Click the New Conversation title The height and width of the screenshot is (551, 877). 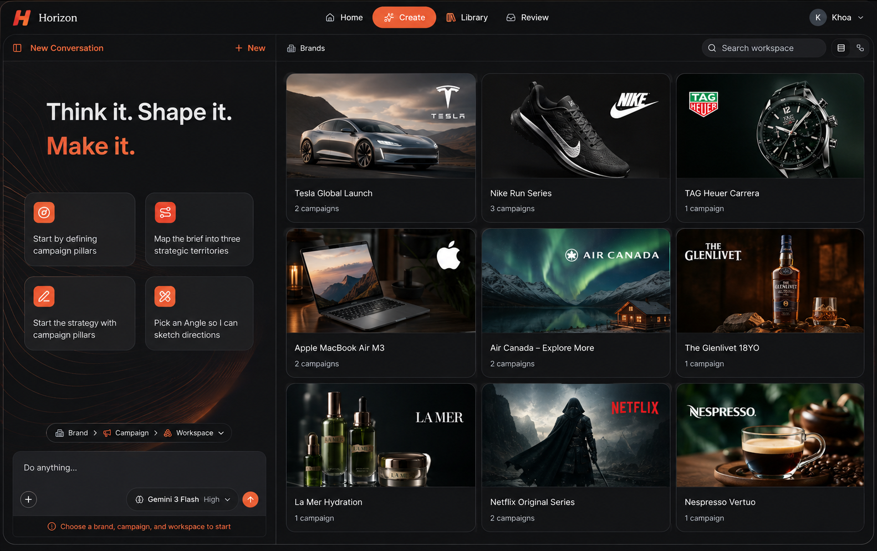pyautogui.click(x=67, y=48)
